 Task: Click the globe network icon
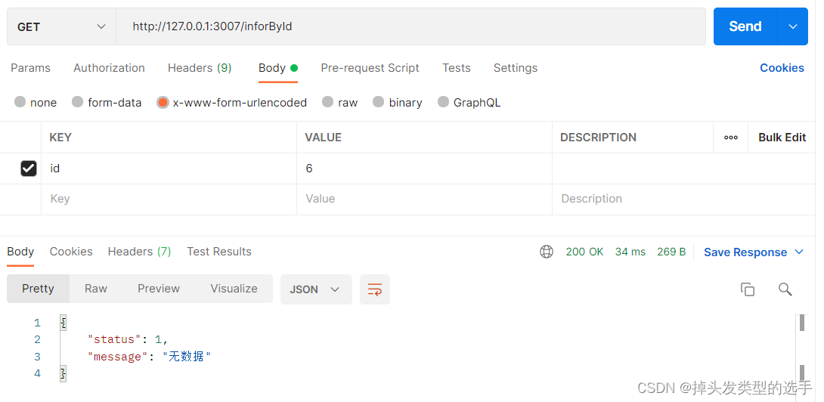(547, 252)
